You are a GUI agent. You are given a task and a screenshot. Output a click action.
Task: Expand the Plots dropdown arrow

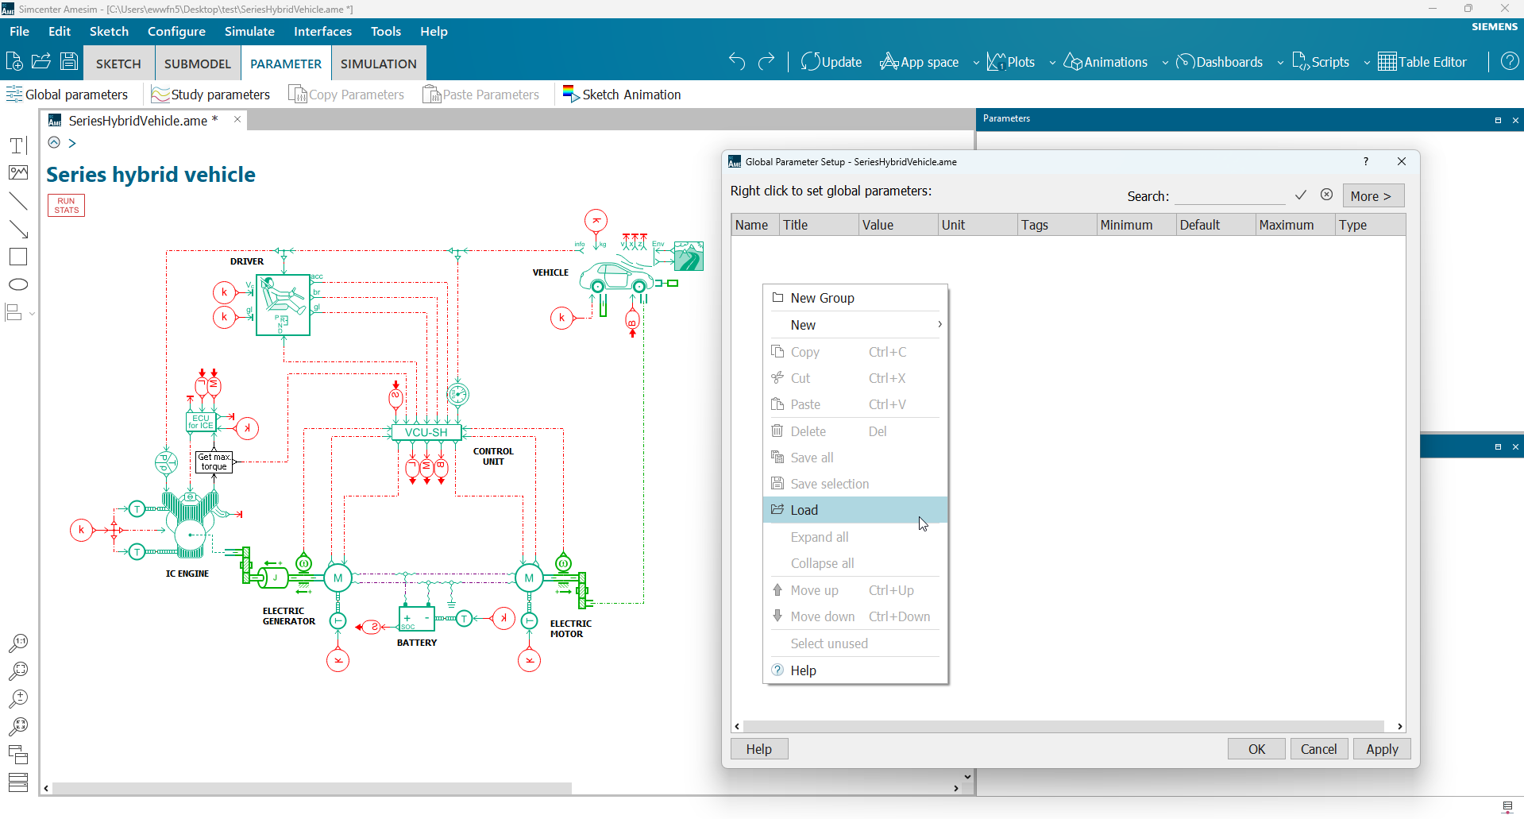coord(1052,63)
